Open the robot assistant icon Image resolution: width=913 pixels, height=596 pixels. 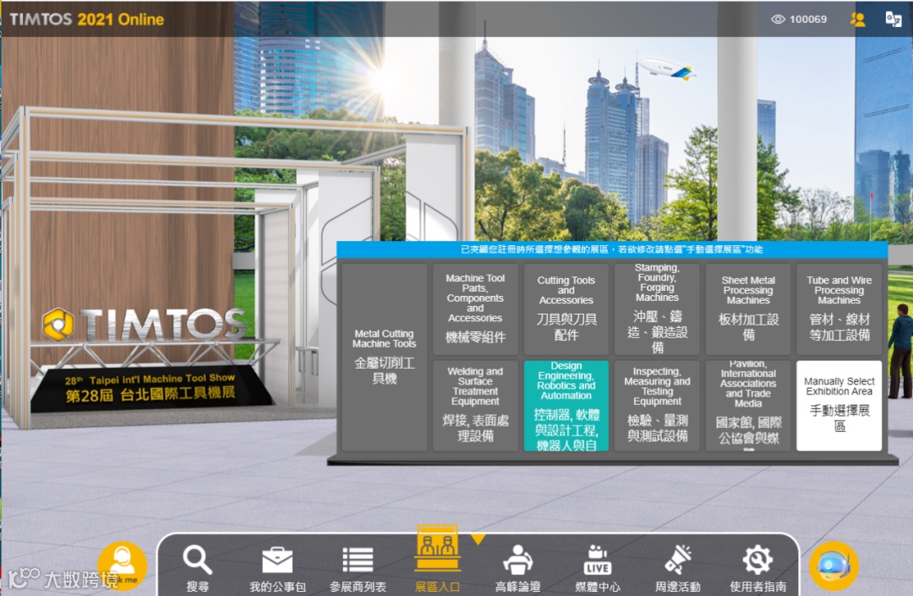(x=834, y=566)
